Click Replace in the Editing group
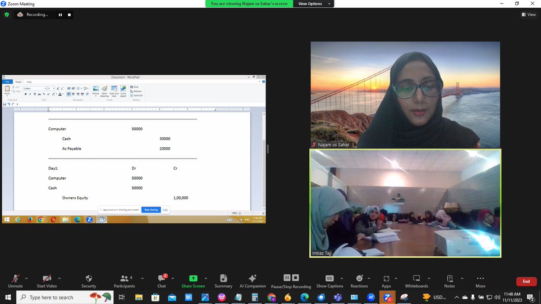The image size is (541, 304). (x=136, y=91)
